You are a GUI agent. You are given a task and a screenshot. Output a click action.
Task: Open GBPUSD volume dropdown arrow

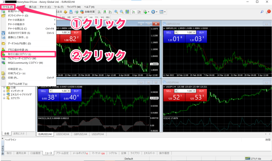(176, 32)
